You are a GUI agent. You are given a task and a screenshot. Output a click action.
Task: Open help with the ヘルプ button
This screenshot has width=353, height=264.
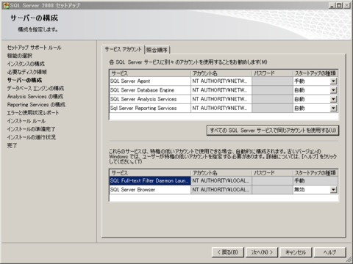[329, 252]
